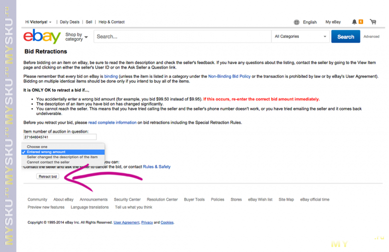
Task: Click the red 're-enter the correct bid amount' text
Action: (262, 99)
